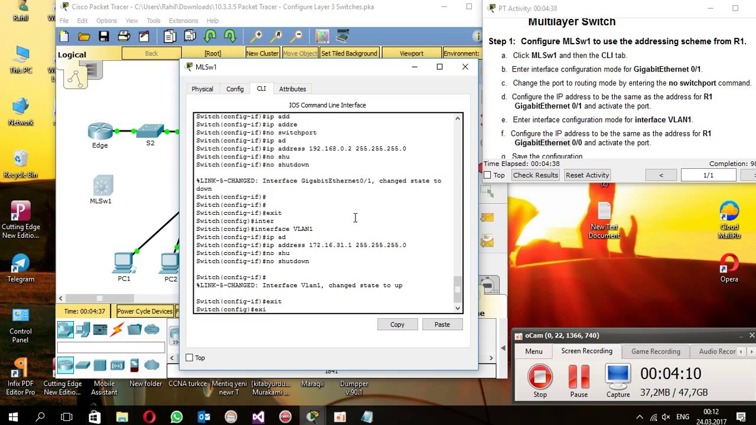756x425 pixels.
Task: Choose Switches subcategory icon
Action: pos(83,365)
